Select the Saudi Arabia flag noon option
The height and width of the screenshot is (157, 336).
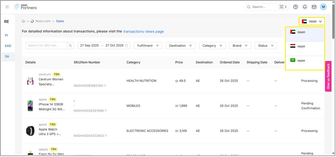[305, 61]
